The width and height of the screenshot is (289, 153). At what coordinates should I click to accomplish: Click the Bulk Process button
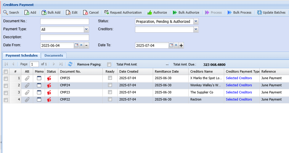239,12
